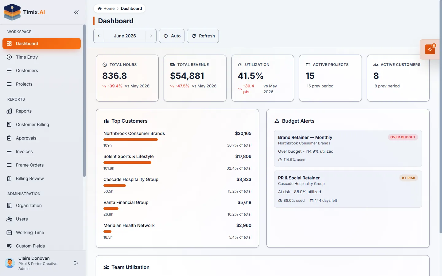Click Cascade Hospitality Group progress bar
Image resolution: width=442 pixels, height=276 pixels.
[114, 186]
